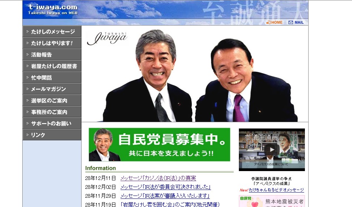Image resolution: width=352 pixels, height=207 pixels.
Task: Open message 「IR法が委員会可決されました」
Action: tap(165, 187)
